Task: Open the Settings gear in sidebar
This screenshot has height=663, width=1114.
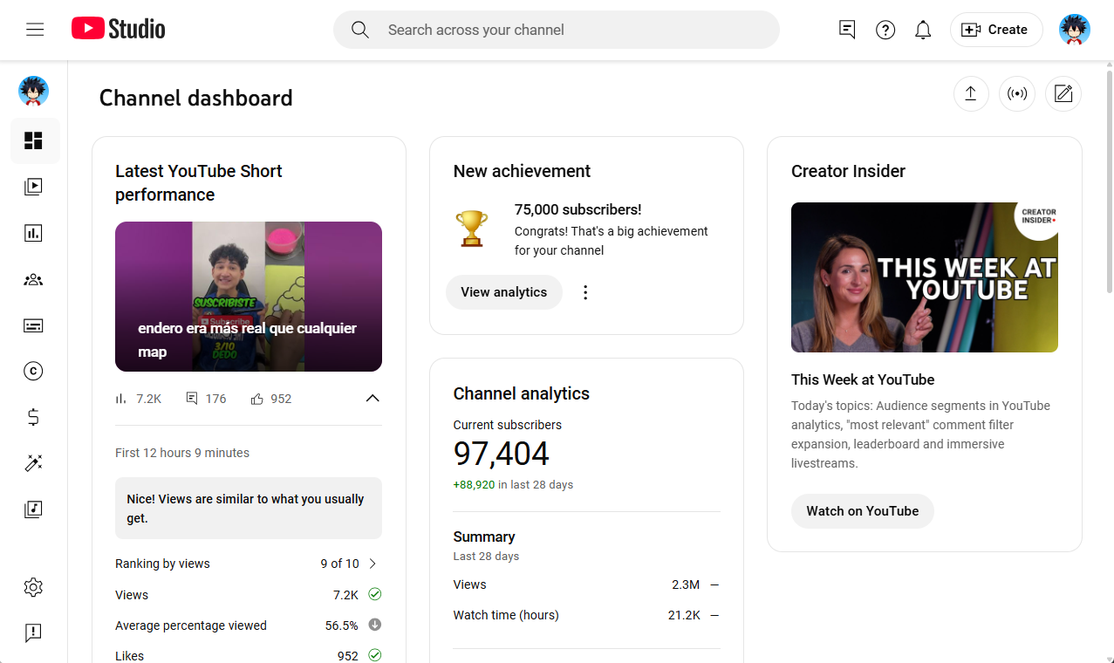Action: [x=33, y=587]
